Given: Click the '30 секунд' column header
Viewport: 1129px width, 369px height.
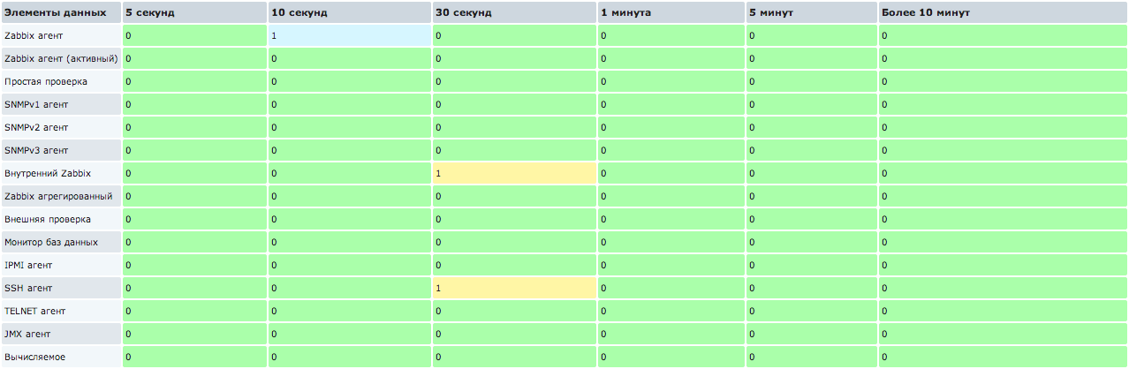Looking at the screenshot, I should point(514,12).
